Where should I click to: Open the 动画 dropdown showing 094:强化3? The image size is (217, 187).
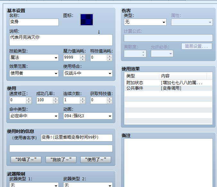[88, 116]
